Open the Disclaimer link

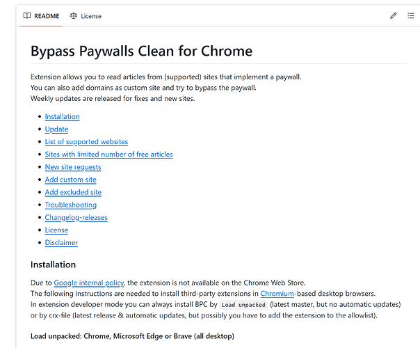point(61,243)
